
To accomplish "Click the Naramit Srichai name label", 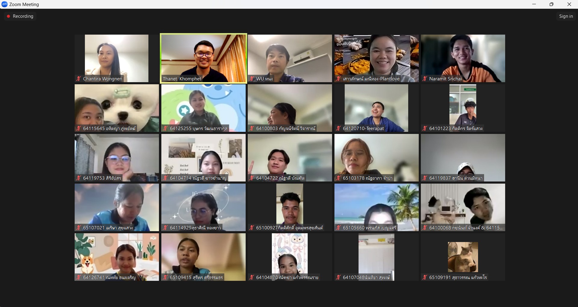I will tap(445, 79).
